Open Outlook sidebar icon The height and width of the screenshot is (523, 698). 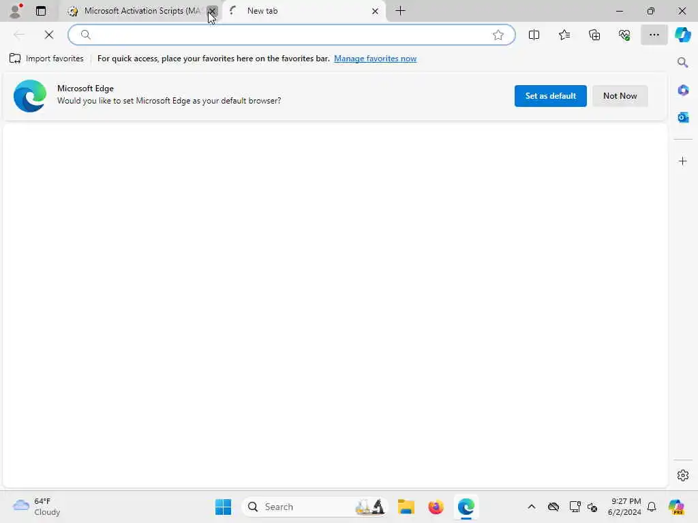682,117
